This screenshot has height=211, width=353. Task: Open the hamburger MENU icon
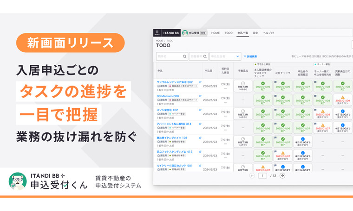coord(157,33)
